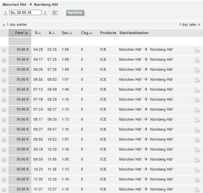Select the 08:55 train radio button
The width and height of the screenshot is (203, 193).
click(4, 140)
